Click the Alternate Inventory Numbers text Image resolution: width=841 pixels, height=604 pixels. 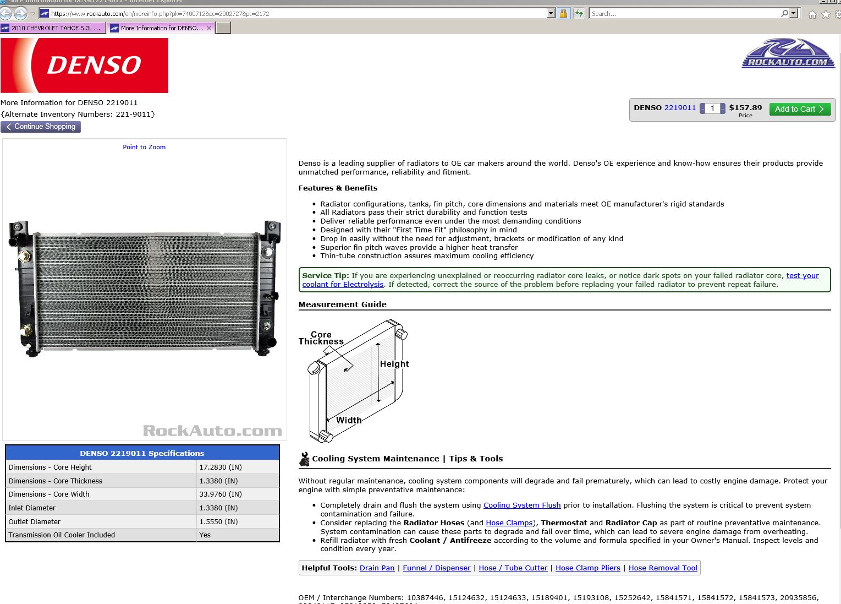(x=78, y=115)
